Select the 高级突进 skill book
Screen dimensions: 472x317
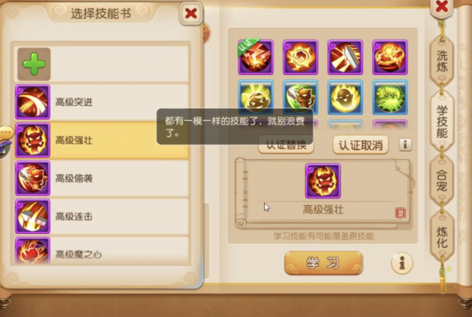(101, 102)
